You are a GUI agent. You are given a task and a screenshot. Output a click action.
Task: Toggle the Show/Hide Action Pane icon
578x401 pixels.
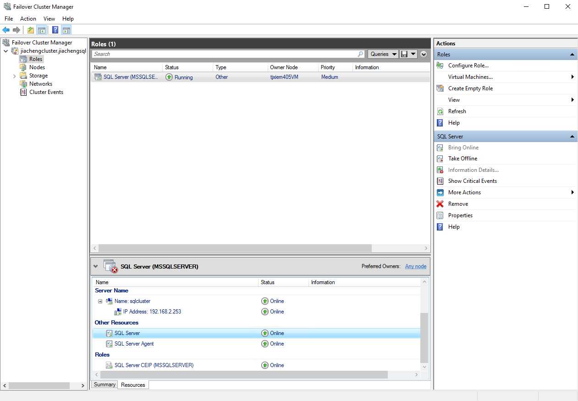pyautogui.click(x=66, y=30)
